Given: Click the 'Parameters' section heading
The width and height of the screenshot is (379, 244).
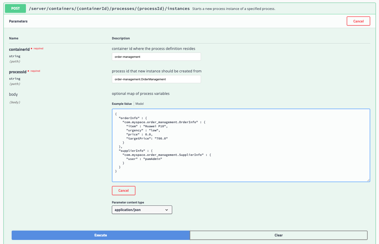Looking at the screenshot, I should pyautogui.click(x=18, y=21).
